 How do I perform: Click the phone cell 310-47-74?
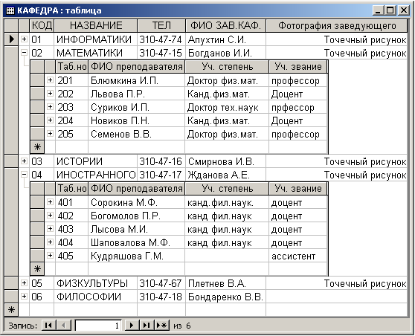tap(161, 39)
